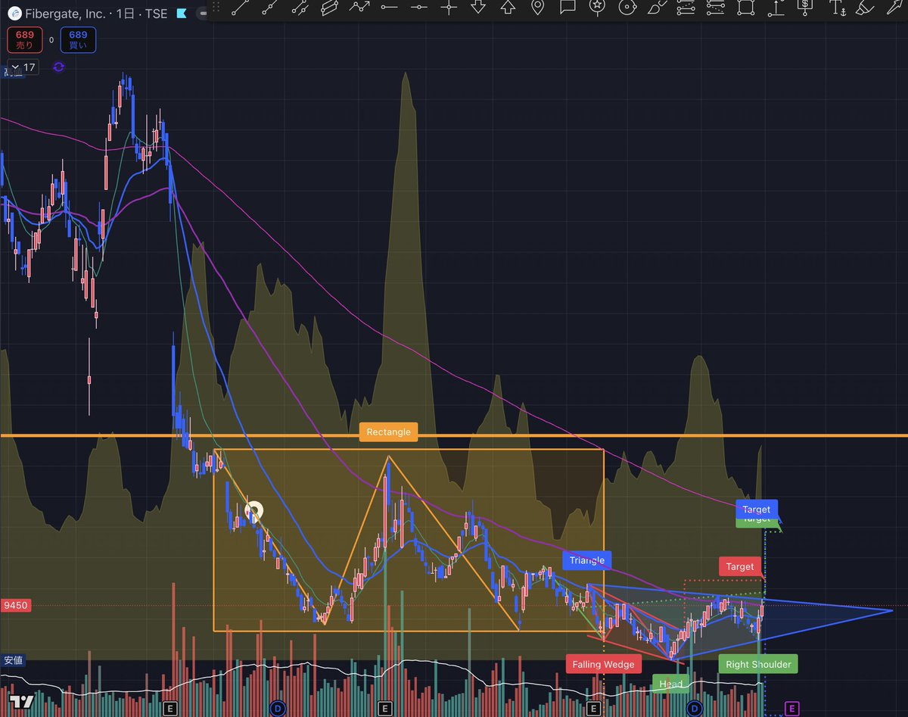Select the Comment bubble tool
Viewport: 908px width, 717px height.
click(x=567, y=8)
